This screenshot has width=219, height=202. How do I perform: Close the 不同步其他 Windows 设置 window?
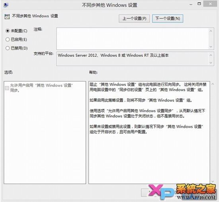pyautogui.click(x=210, y=4)
